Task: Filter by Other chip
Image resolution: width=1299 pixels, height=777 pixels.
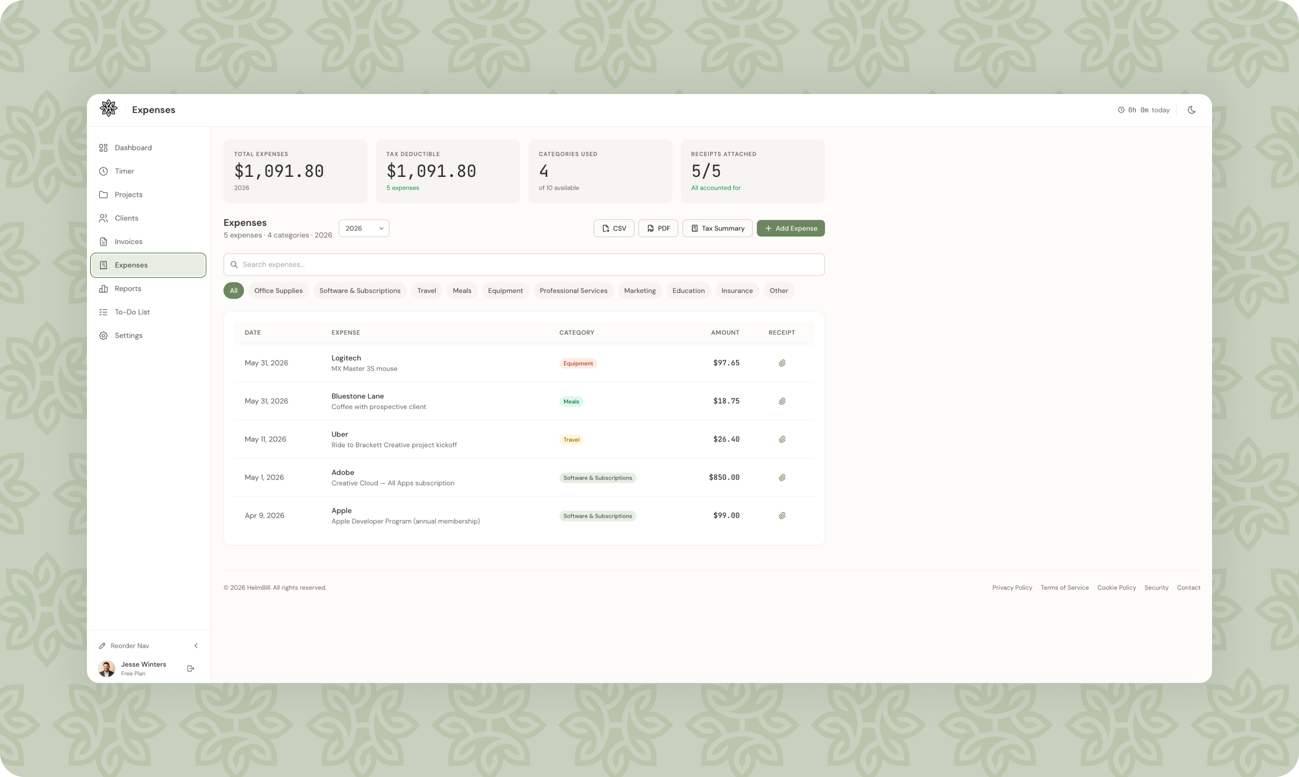Action: coord(779,290)
